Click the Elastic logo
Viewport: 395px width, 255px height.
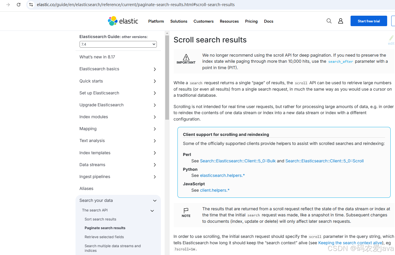(x=123, y=21)
